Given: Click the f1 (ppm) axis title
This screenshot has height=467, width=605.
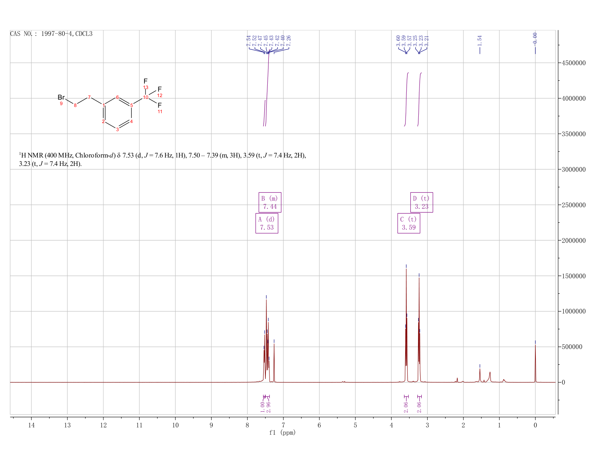Looking at the screenshot, I should tap(282, 433).
